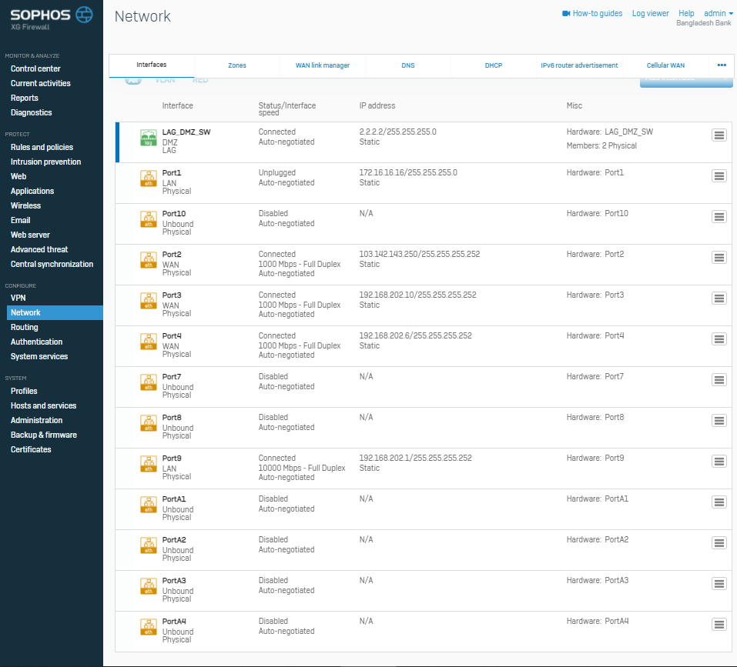Viewport: 737px width, 667px height.
Task: Select Network in the sidebar
Action: tap(55, 312)
